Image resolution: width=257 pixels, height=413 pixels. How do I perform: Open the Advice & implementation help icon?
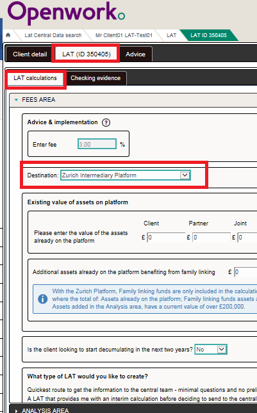pyautogui.click(x=106, y=122)
